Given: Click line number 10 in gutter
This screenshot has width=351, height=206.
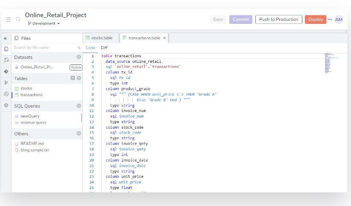Looking at the screenshot, I should tap(92, 105).
